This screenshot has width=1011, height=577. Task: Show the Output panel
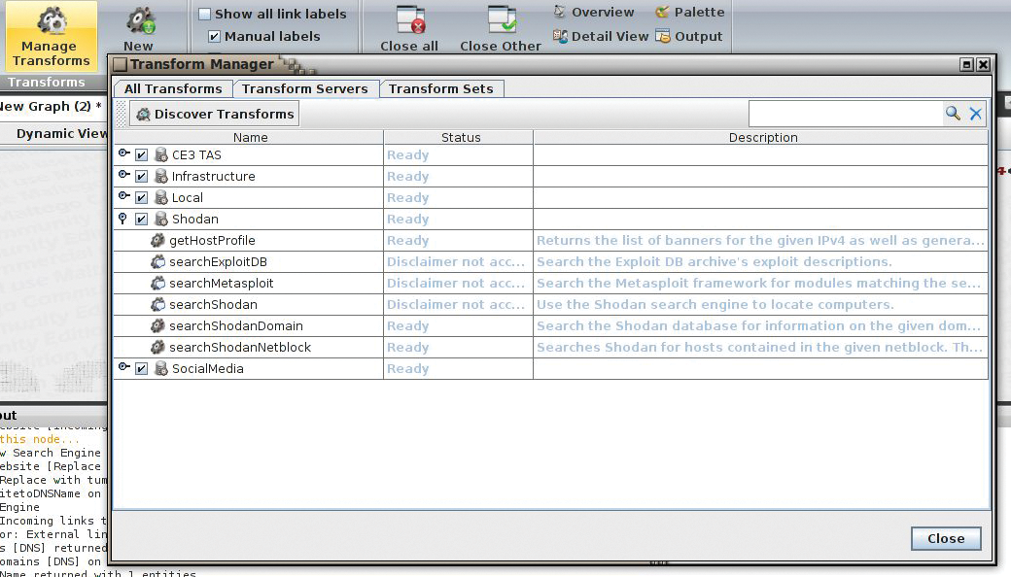689,37
